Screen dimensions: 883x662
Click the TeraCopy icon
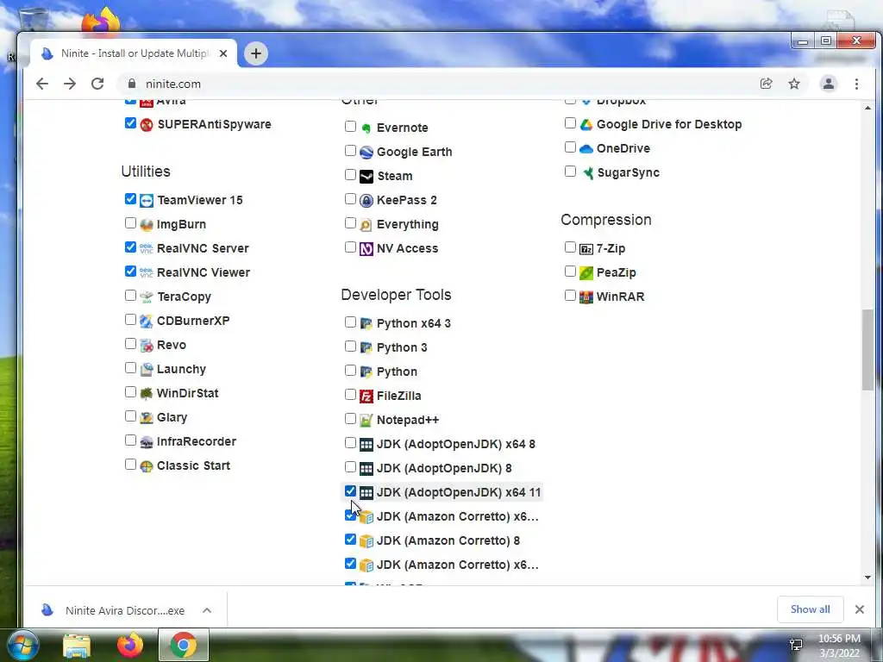coord(147,297)
